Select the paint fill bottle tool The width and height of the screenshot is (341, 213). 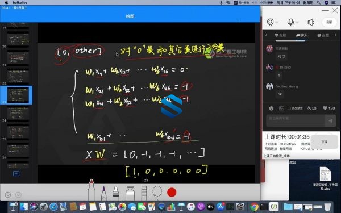click(x=130, y=193)
